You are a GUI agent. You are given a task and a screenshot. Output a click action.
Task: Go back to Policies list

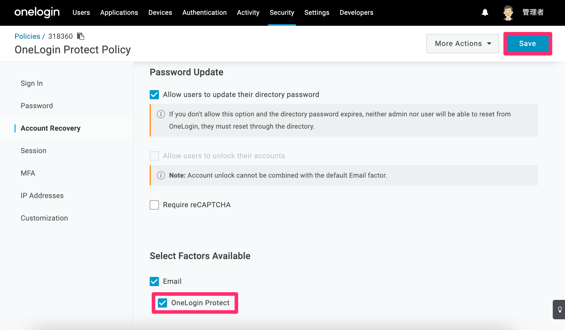[27, 36]
